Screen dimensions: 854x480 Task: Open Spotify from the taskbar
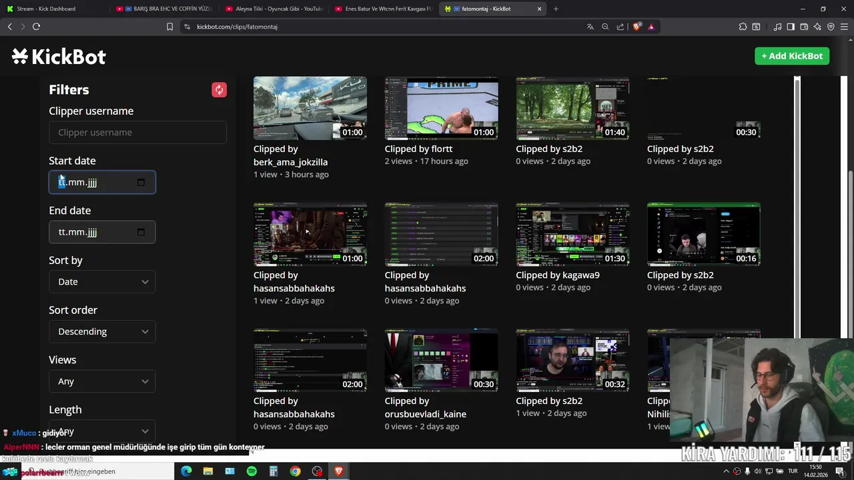pos(252,471)
